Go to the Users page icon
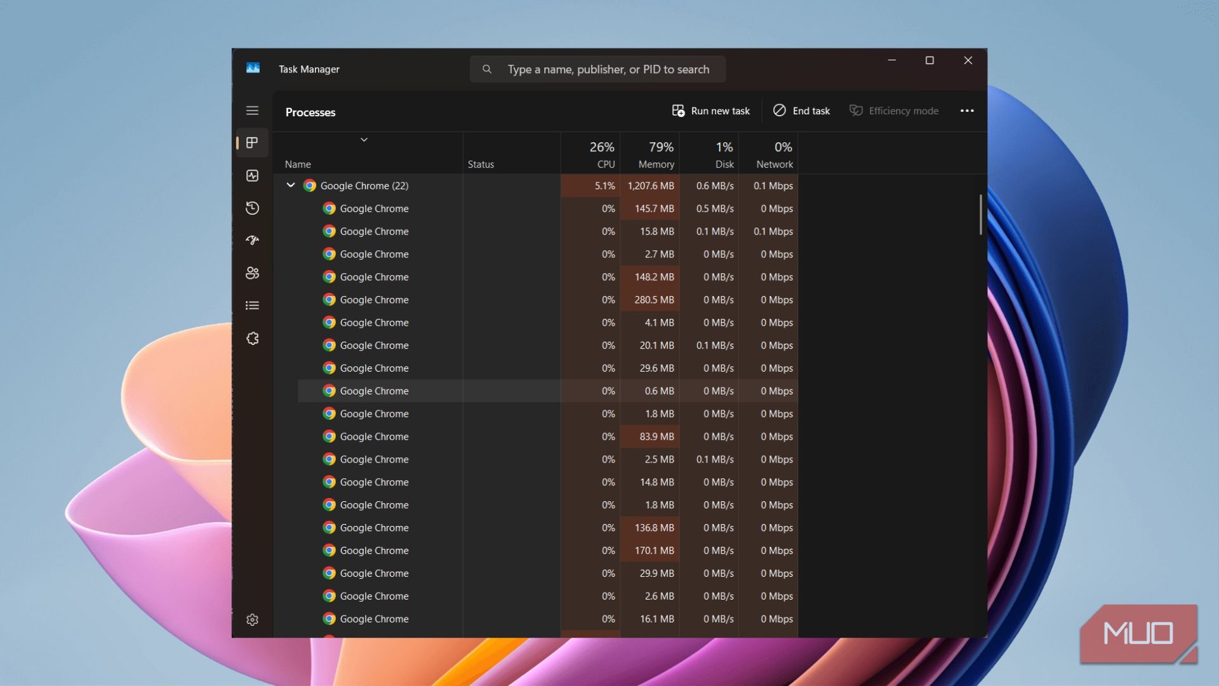1219x686 pixels. (252, 273)
